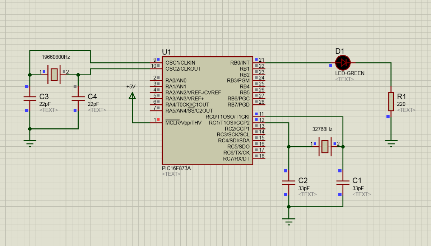The width and height of the screenshot is (431, 246).
Task: Click the ground symbol below capacitor C2
Action: [289, 221]
